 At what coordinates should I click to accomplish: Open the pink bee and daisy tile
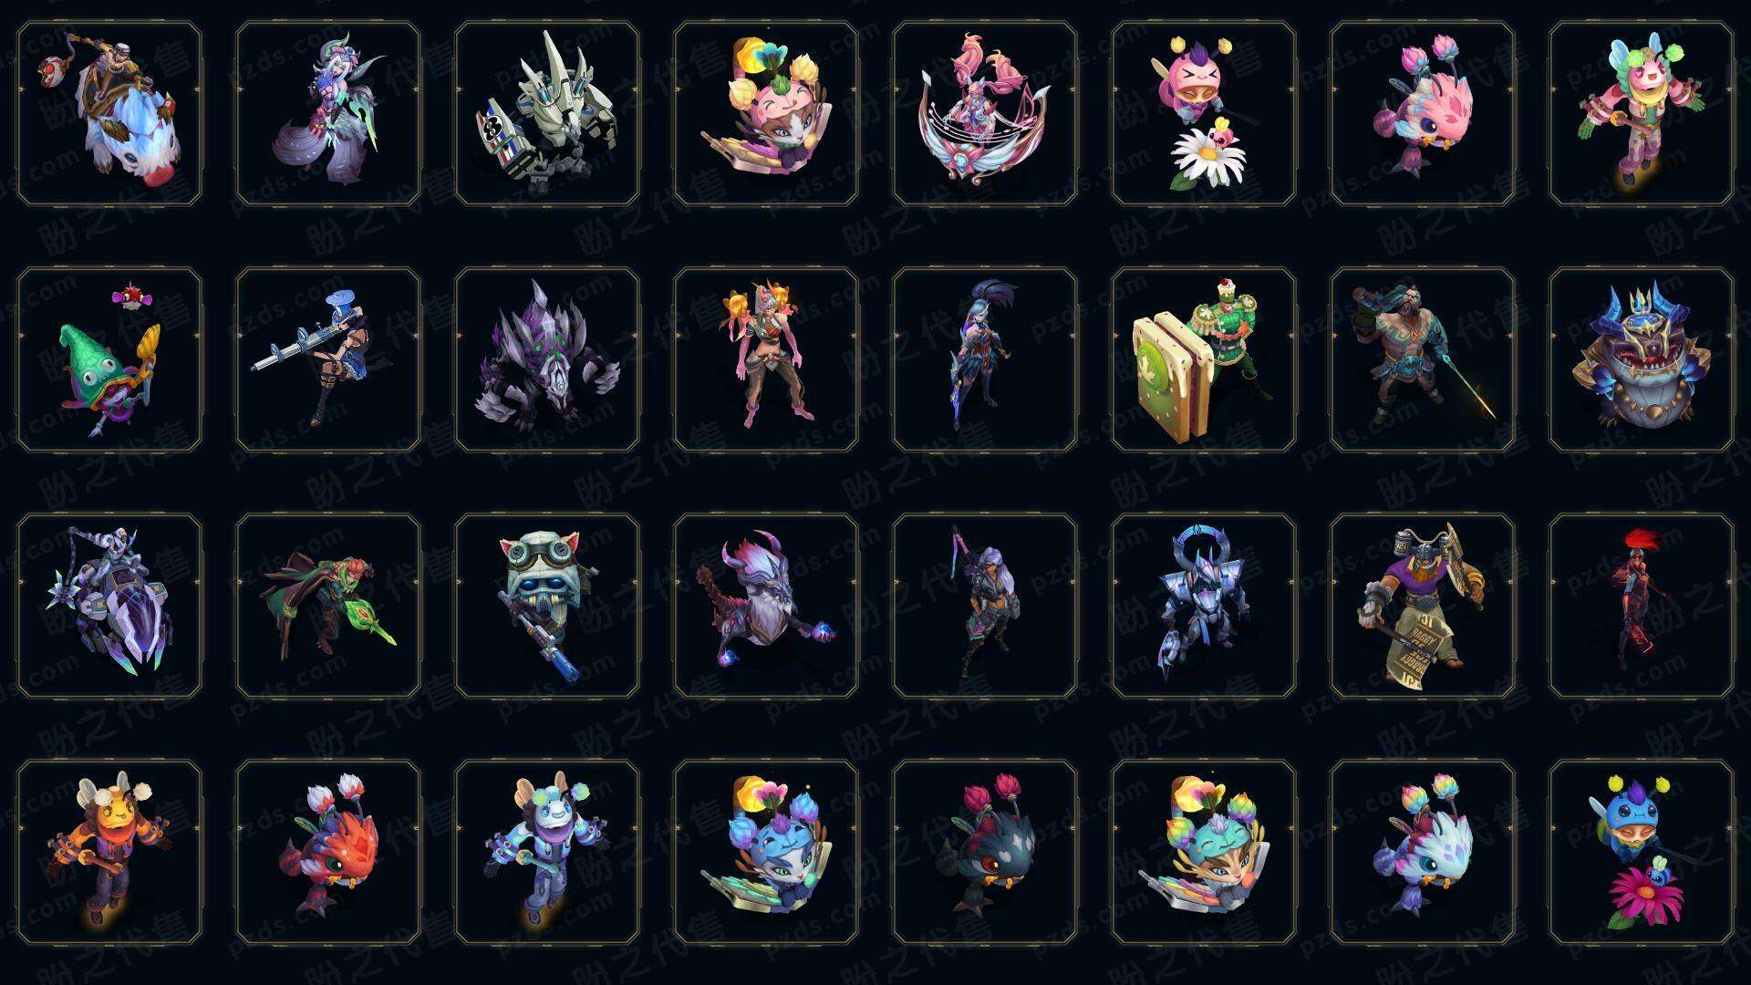point(1204,114)
